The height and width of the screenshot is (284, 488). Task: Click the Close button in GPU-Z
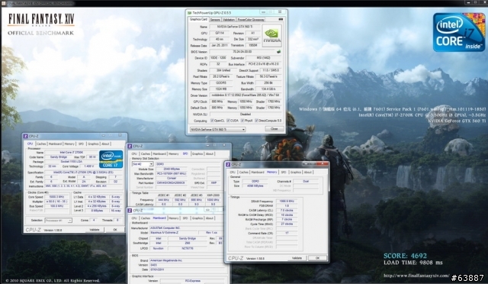pos(274,129)
